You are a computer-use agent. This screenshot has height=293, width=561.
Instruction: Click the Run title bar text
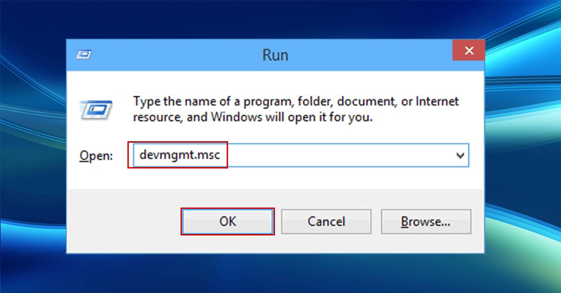click(x=275, y=55)
